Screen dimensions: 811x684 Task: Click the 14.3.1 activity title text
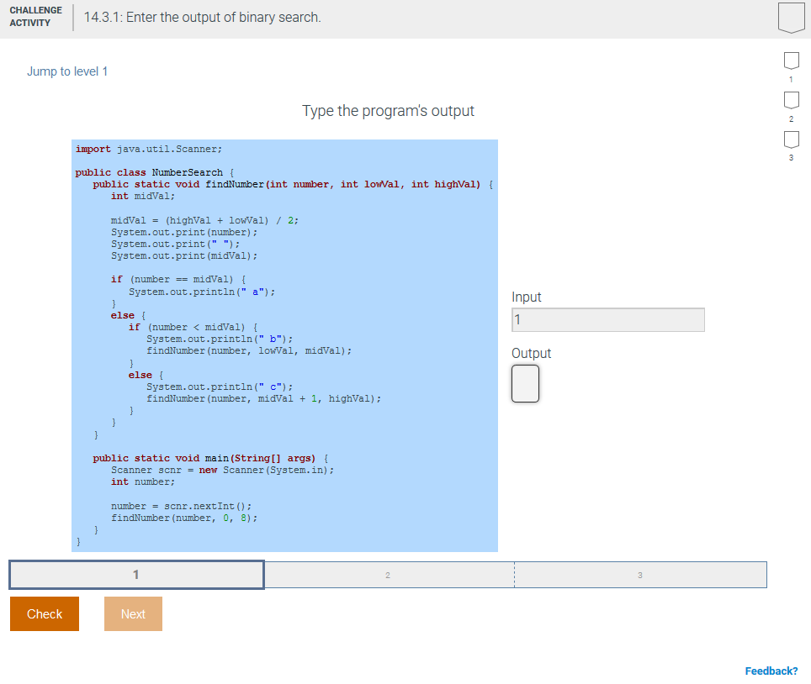point(202,17)
